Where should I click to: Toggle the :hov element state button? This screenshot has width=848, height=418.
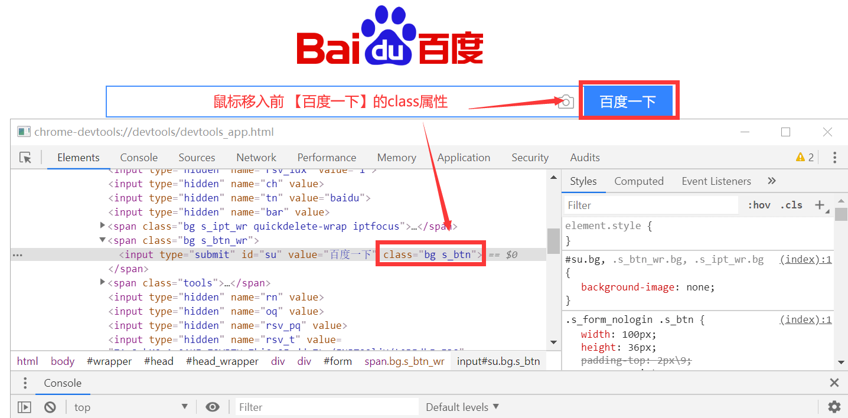point(759,205)
